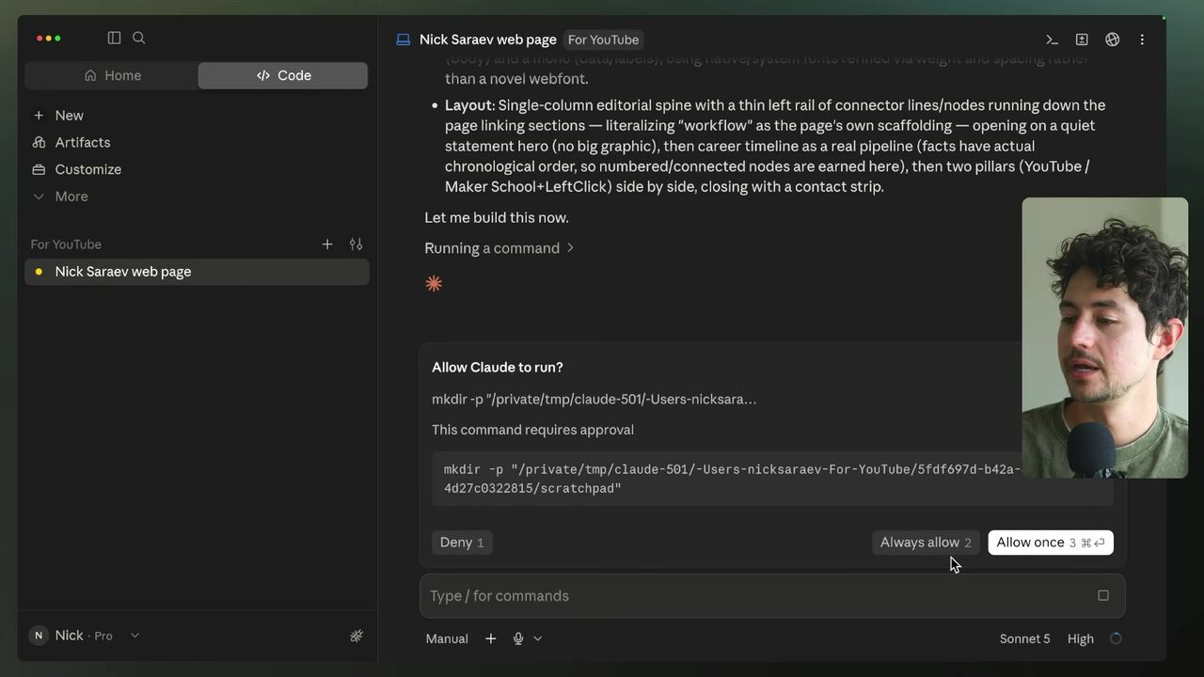1204x677 pixels.
Task: Open microphone options chevron
Action: tap(538, 638)
